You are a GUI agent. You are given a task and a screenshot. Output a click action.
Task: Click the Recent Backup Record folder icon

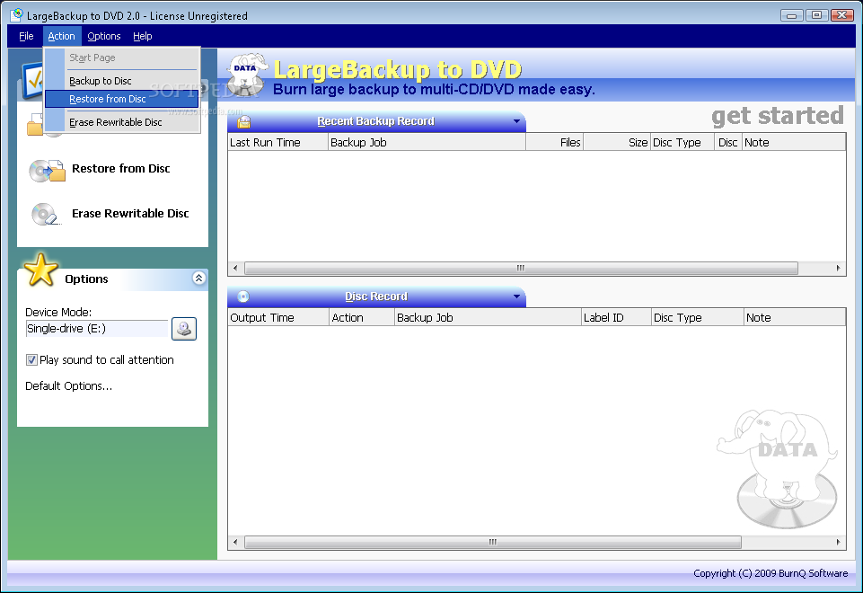(x=244, y=121)
